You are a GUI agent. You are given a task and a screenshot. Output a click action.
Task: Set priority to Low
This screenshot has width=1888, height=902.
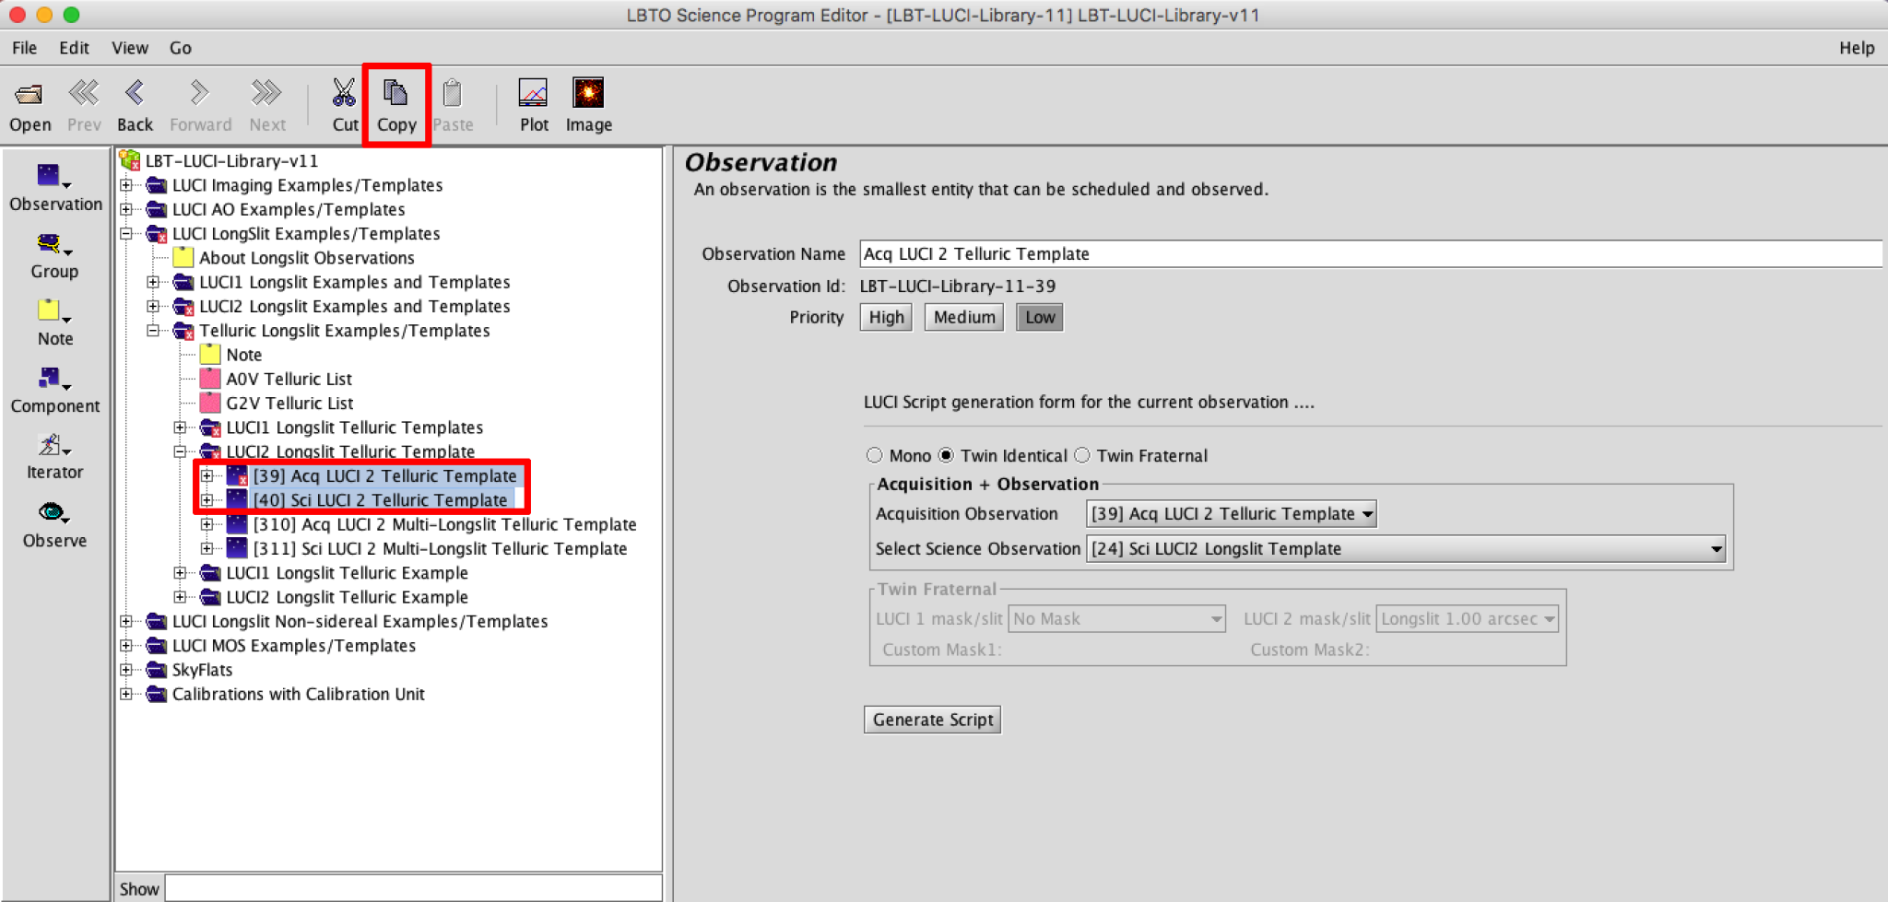pyautogui.click(x=1040, y=317)
